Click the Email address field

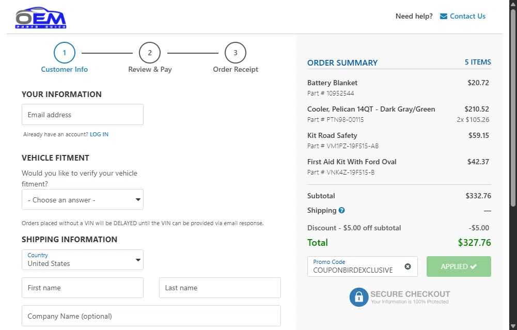[83, 115]
